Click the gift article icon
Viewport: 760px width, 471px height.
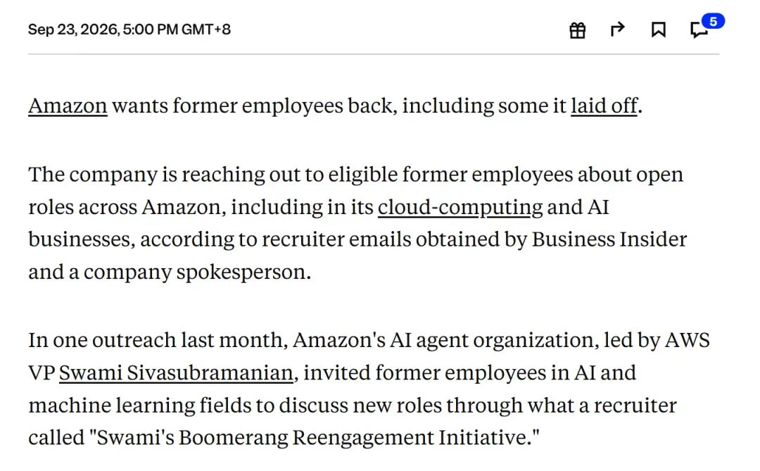coord(577,30)
